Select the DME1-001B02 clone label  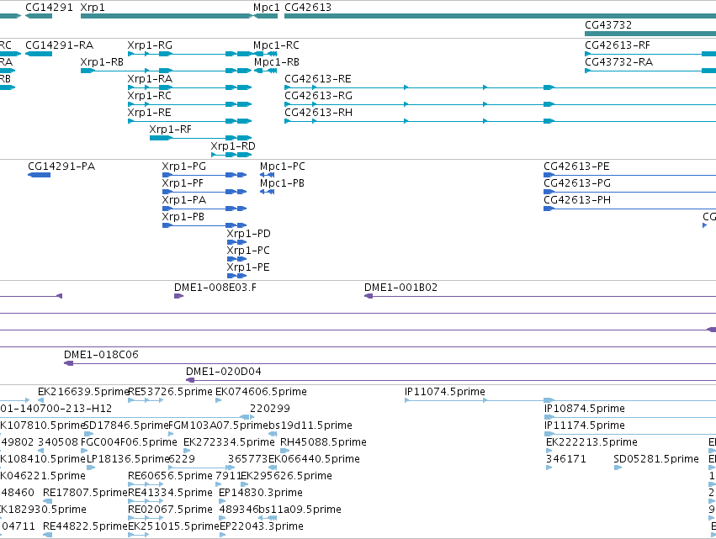click(401, 288)
